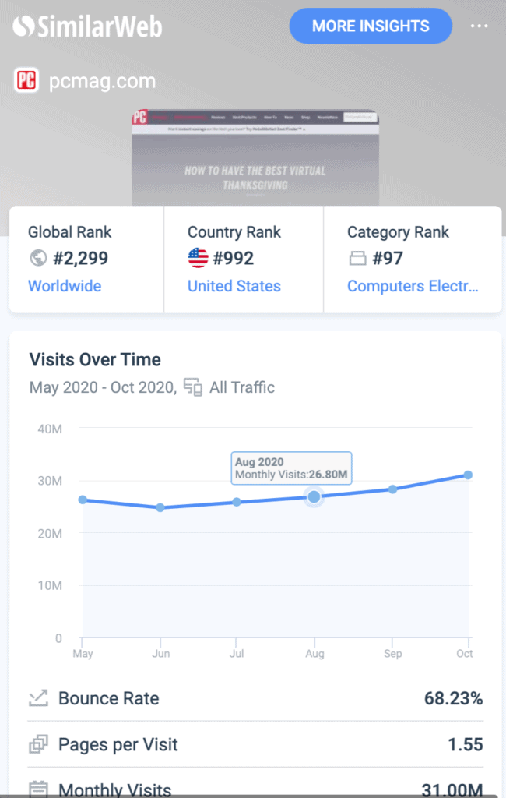Open the pcmag.com site preview thumbnail

pyautogui.click(x=255, y=157)
